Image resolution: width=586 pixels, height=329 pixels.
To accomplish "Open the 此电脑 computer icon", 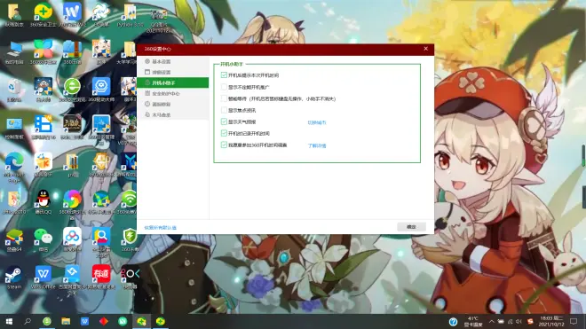I will click(x=14, y=51).
